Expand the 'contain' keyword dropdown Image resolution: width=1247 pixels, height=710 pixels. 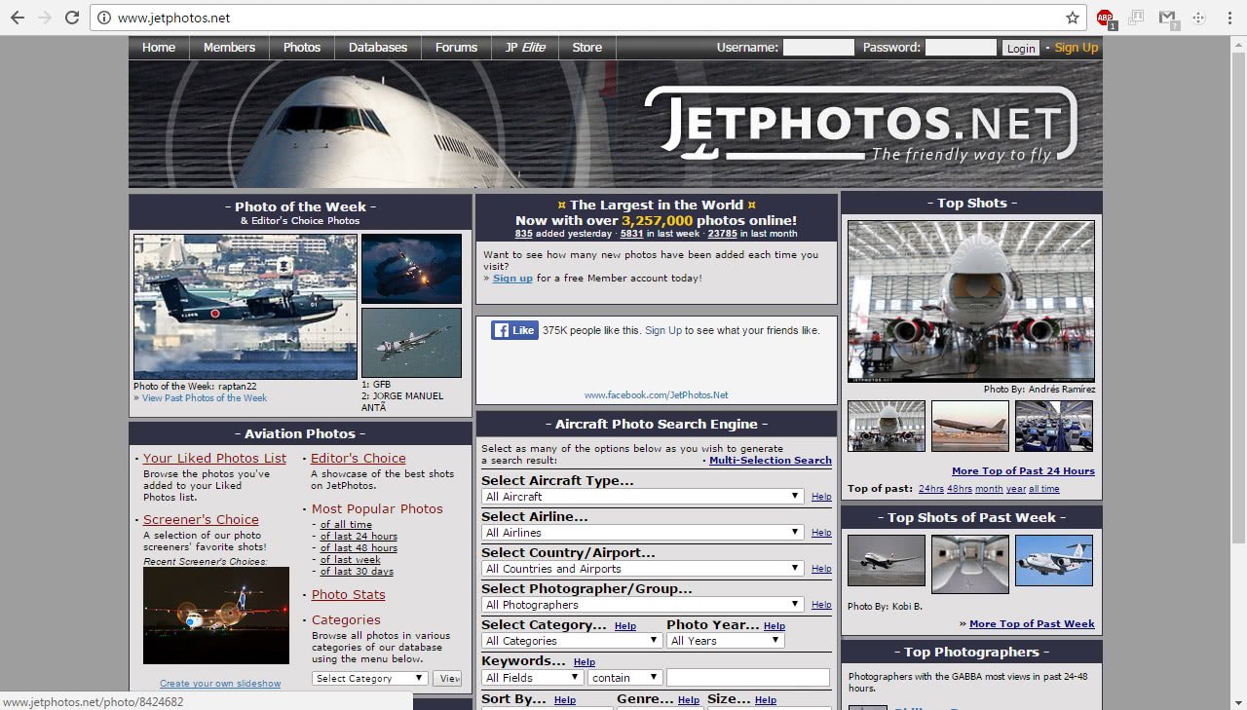click(624, 678)
